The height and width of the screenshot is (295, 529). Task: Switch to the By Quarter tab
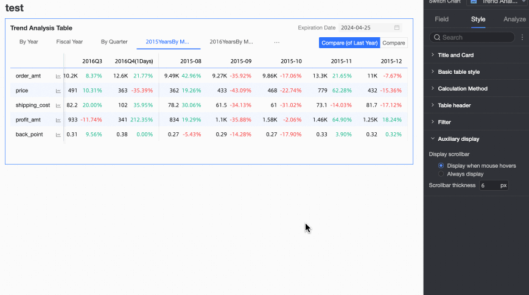(114, 42)
